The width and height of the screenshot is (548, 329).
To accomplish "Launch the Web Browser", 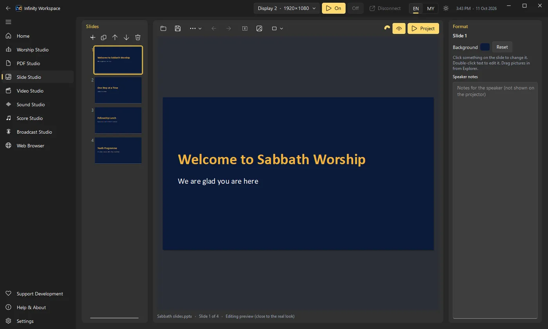I will pyautogui.click(x=38, y=146).
